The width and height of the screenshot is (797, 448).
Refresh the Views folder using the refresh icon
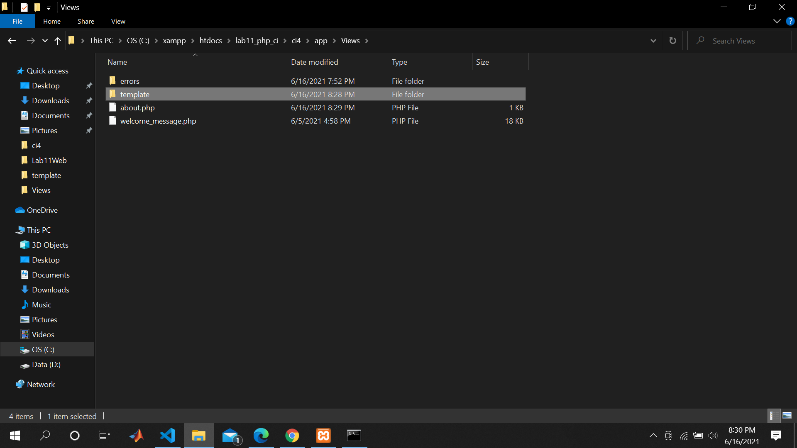[x=672, y=40]
